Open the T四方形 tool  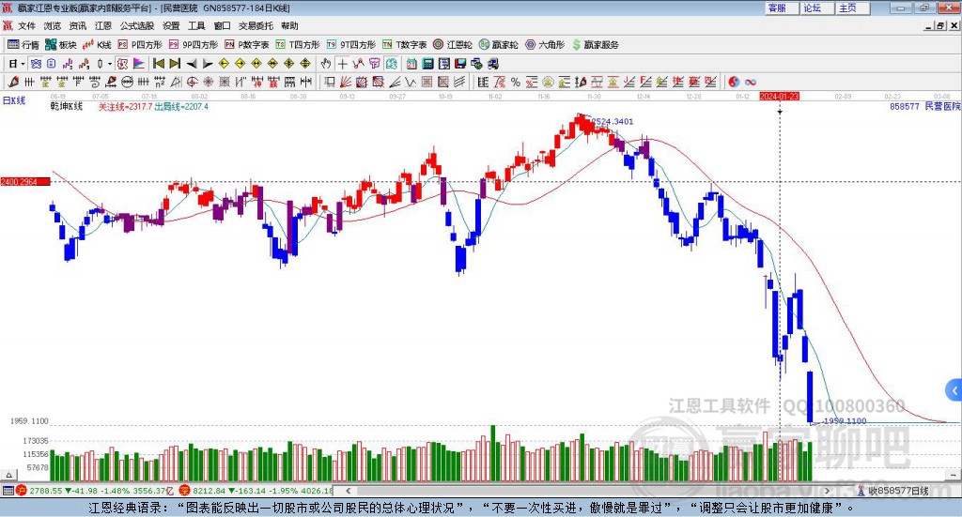[x=298, y=45]
